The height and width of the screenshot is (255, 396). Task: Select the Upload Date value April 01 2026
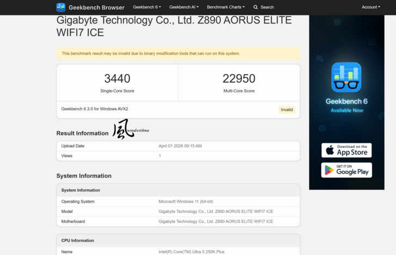tap(180, 146)
